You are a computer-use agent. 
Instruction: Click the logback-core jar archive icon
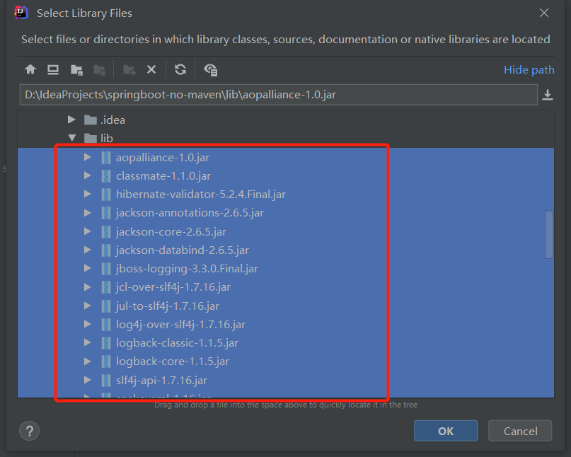click(106, 361)
